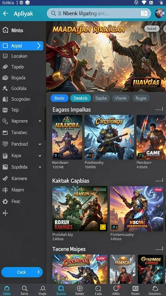Open the Carreitengs game thumbnail
Image resolution: width=166 pixels, height=296 pixels.
click(x=109, y=137)
